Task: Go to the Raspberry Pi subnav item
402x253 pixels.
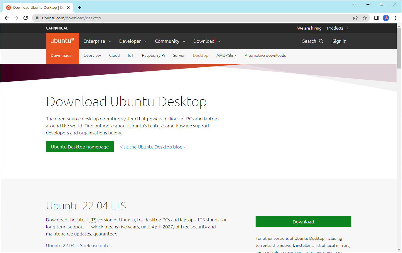Action: tap(153, 55)
